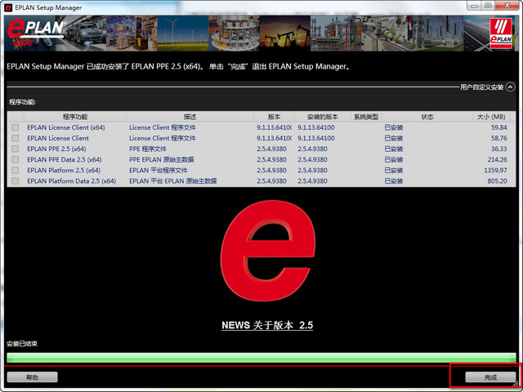This screenshot has width=523, height=392.
Task: Minimize the EPLAN Setup Manager window
Action: 475,6
